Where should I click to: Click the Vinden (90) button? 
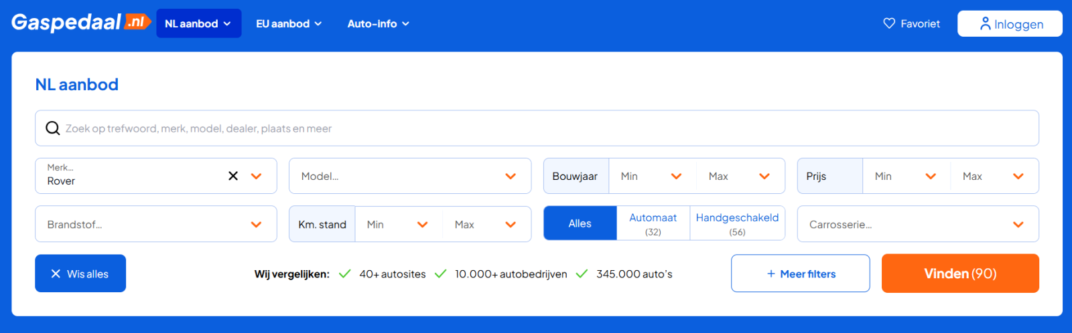point(960,273)
